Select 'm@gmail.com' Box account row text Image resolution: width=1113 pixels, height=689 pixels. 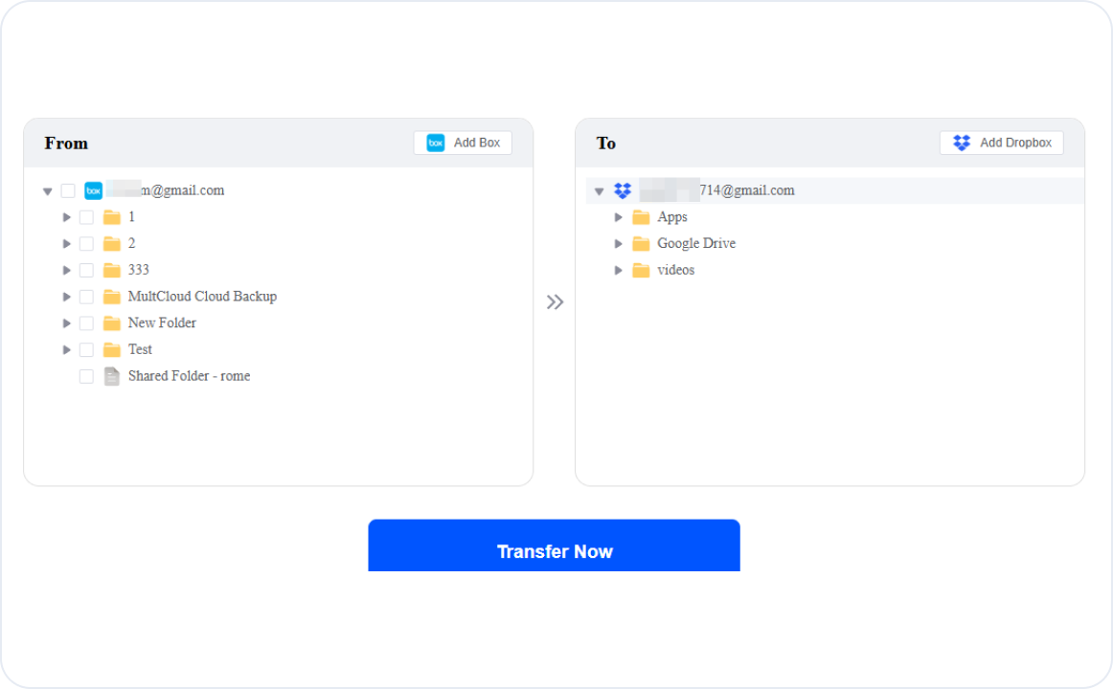[x=182, y=190]
